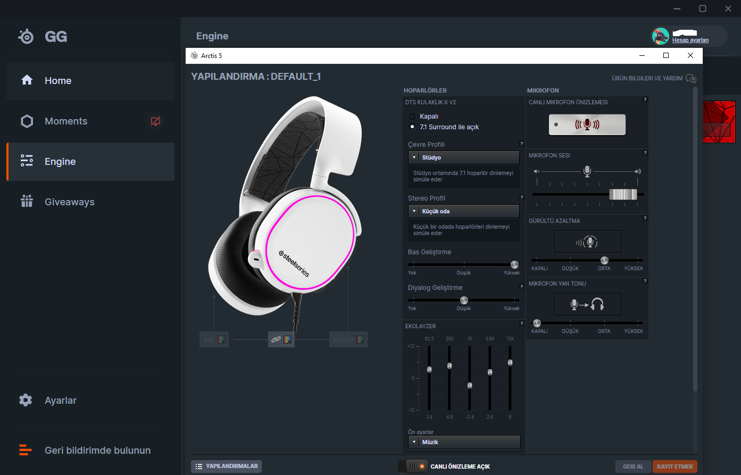Click the help question mark for GÜRÜLTÜ AZALTMA
The height and width of the screenshot is (475, 741).
(645, 218)
